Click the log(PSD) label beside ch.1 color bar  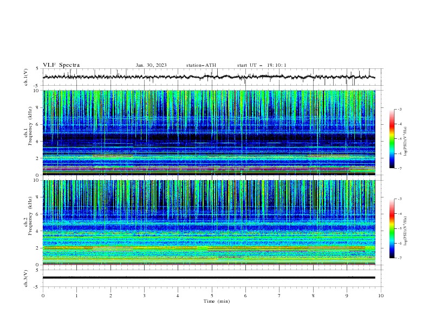tap(406, 142)
